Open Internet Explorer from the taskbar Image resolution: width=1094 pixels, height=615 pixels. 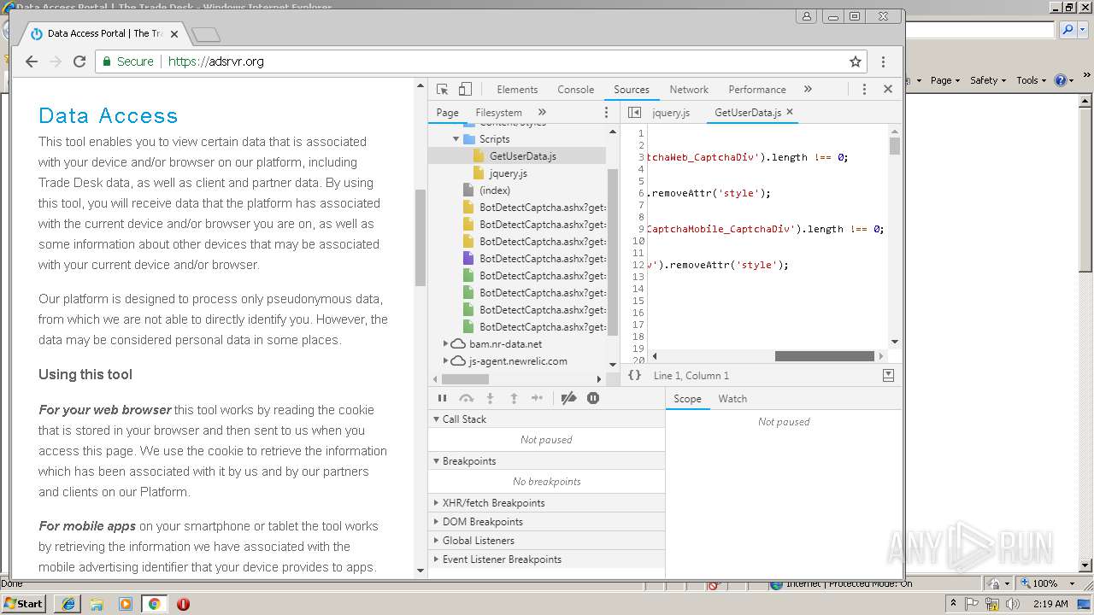[68, 604]
